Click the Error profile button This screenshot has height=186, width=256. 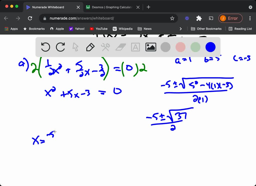[230, 18]
